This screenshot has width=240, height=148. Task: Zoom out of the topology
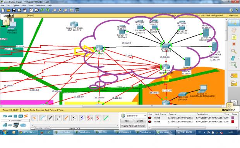65,10
